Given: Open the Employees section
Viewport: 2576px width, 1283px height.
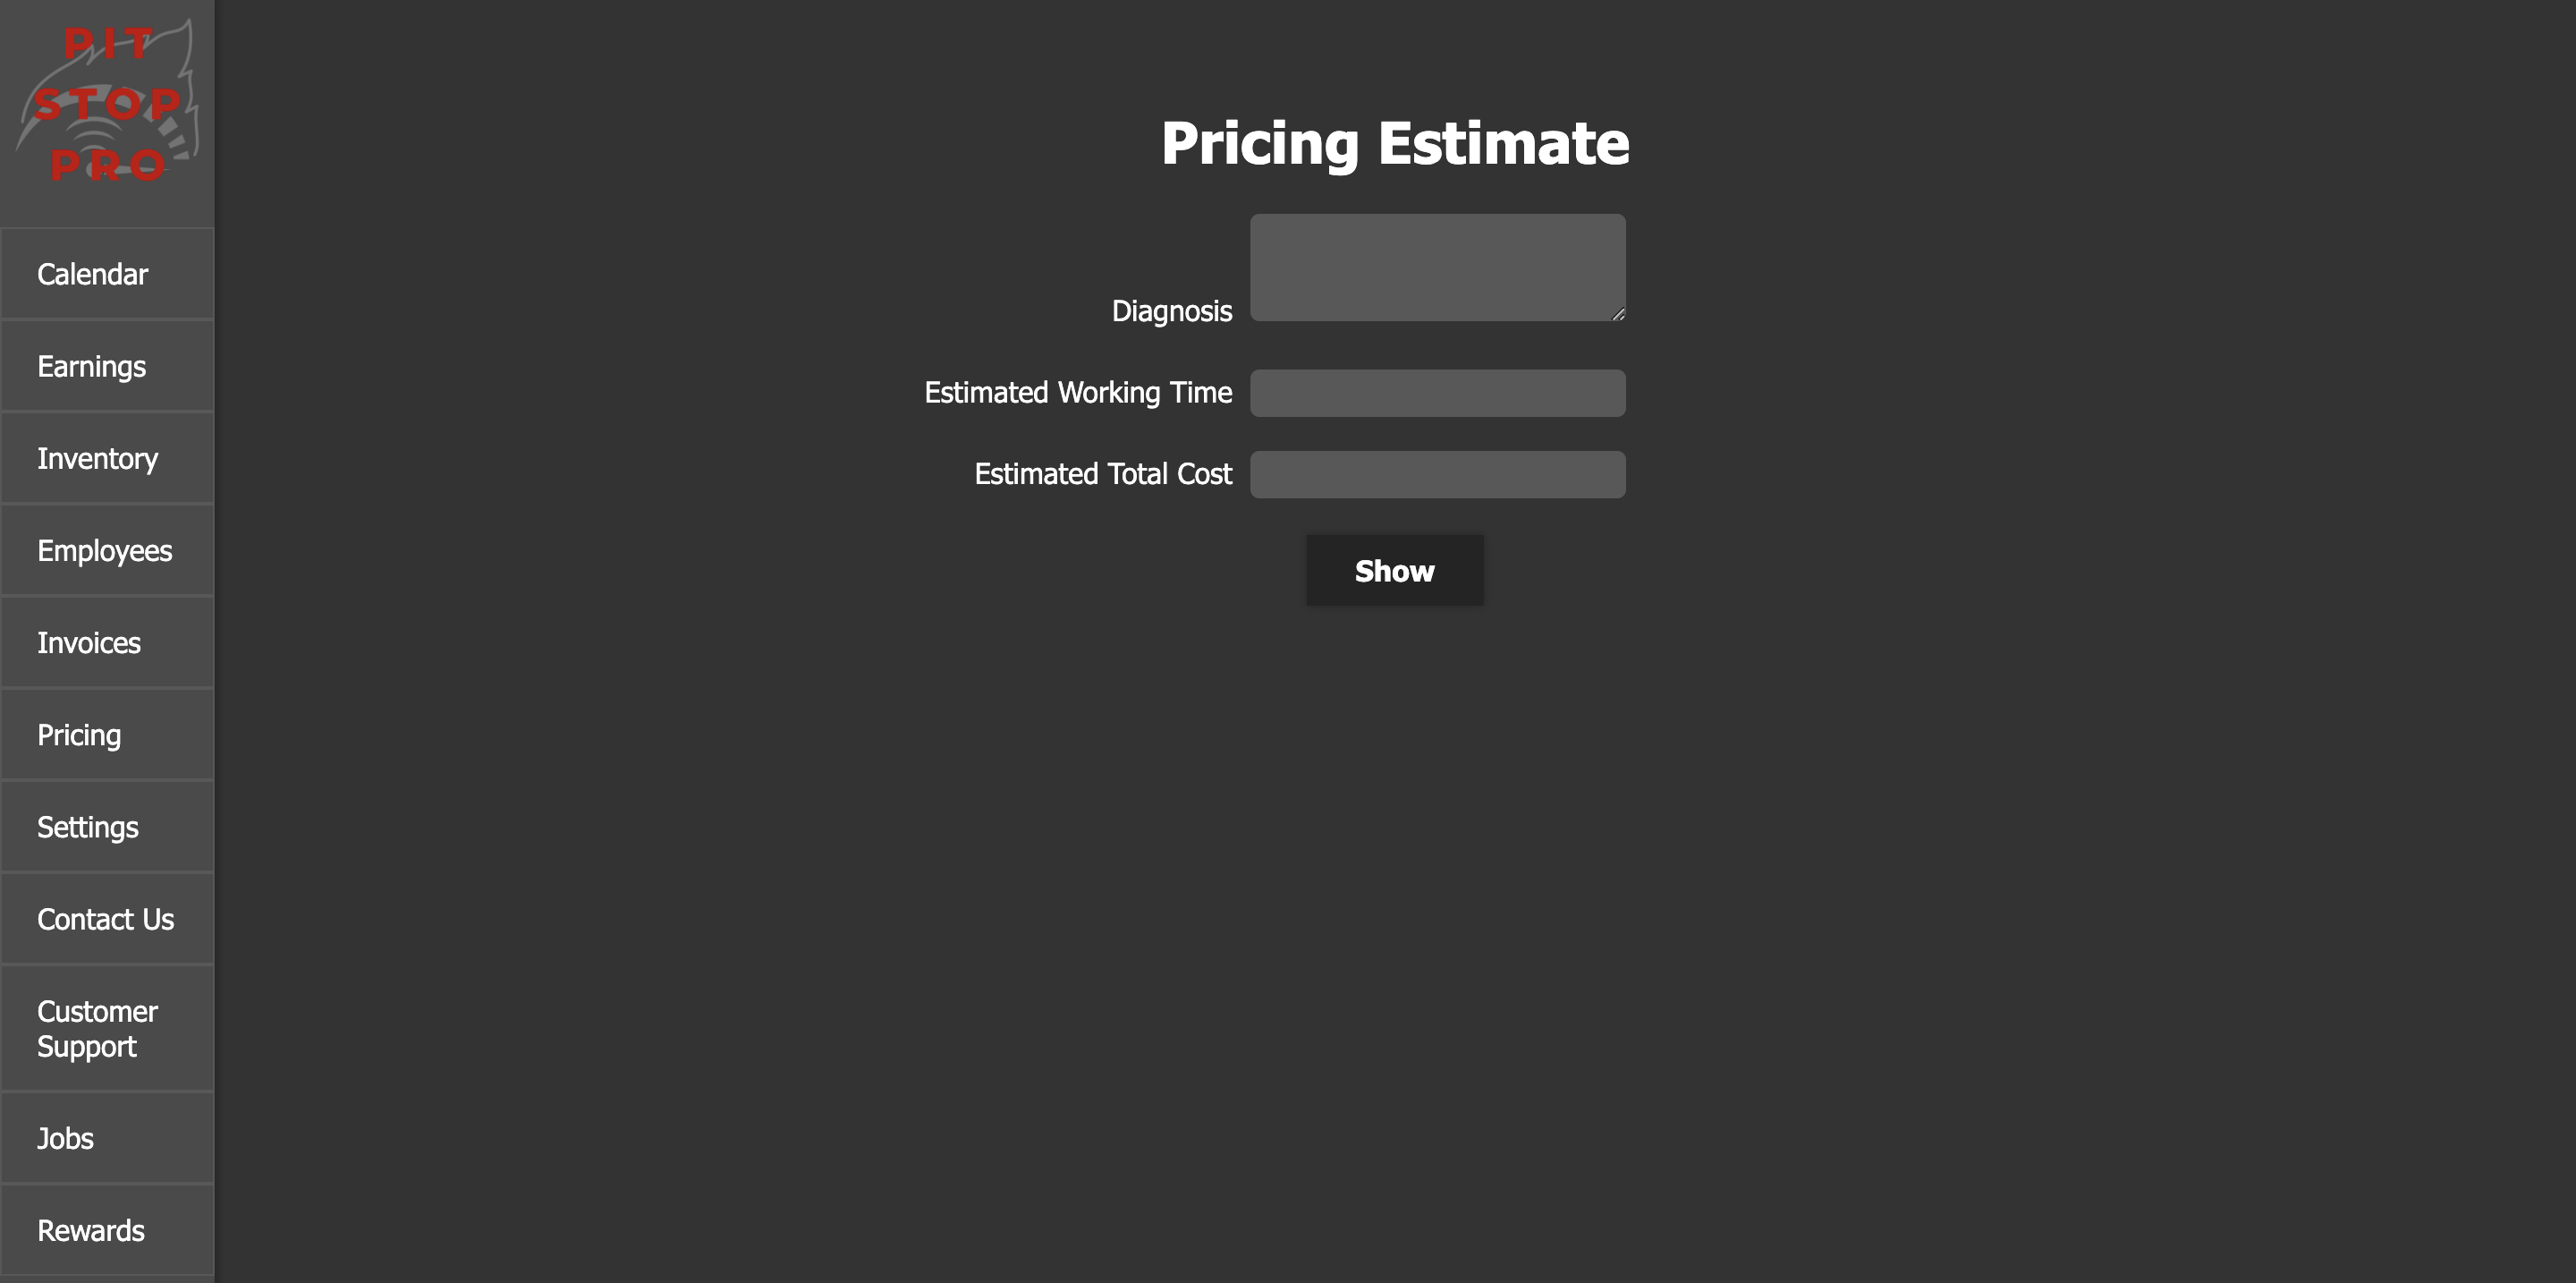Looking at the screenshot, I should point(106,550).
